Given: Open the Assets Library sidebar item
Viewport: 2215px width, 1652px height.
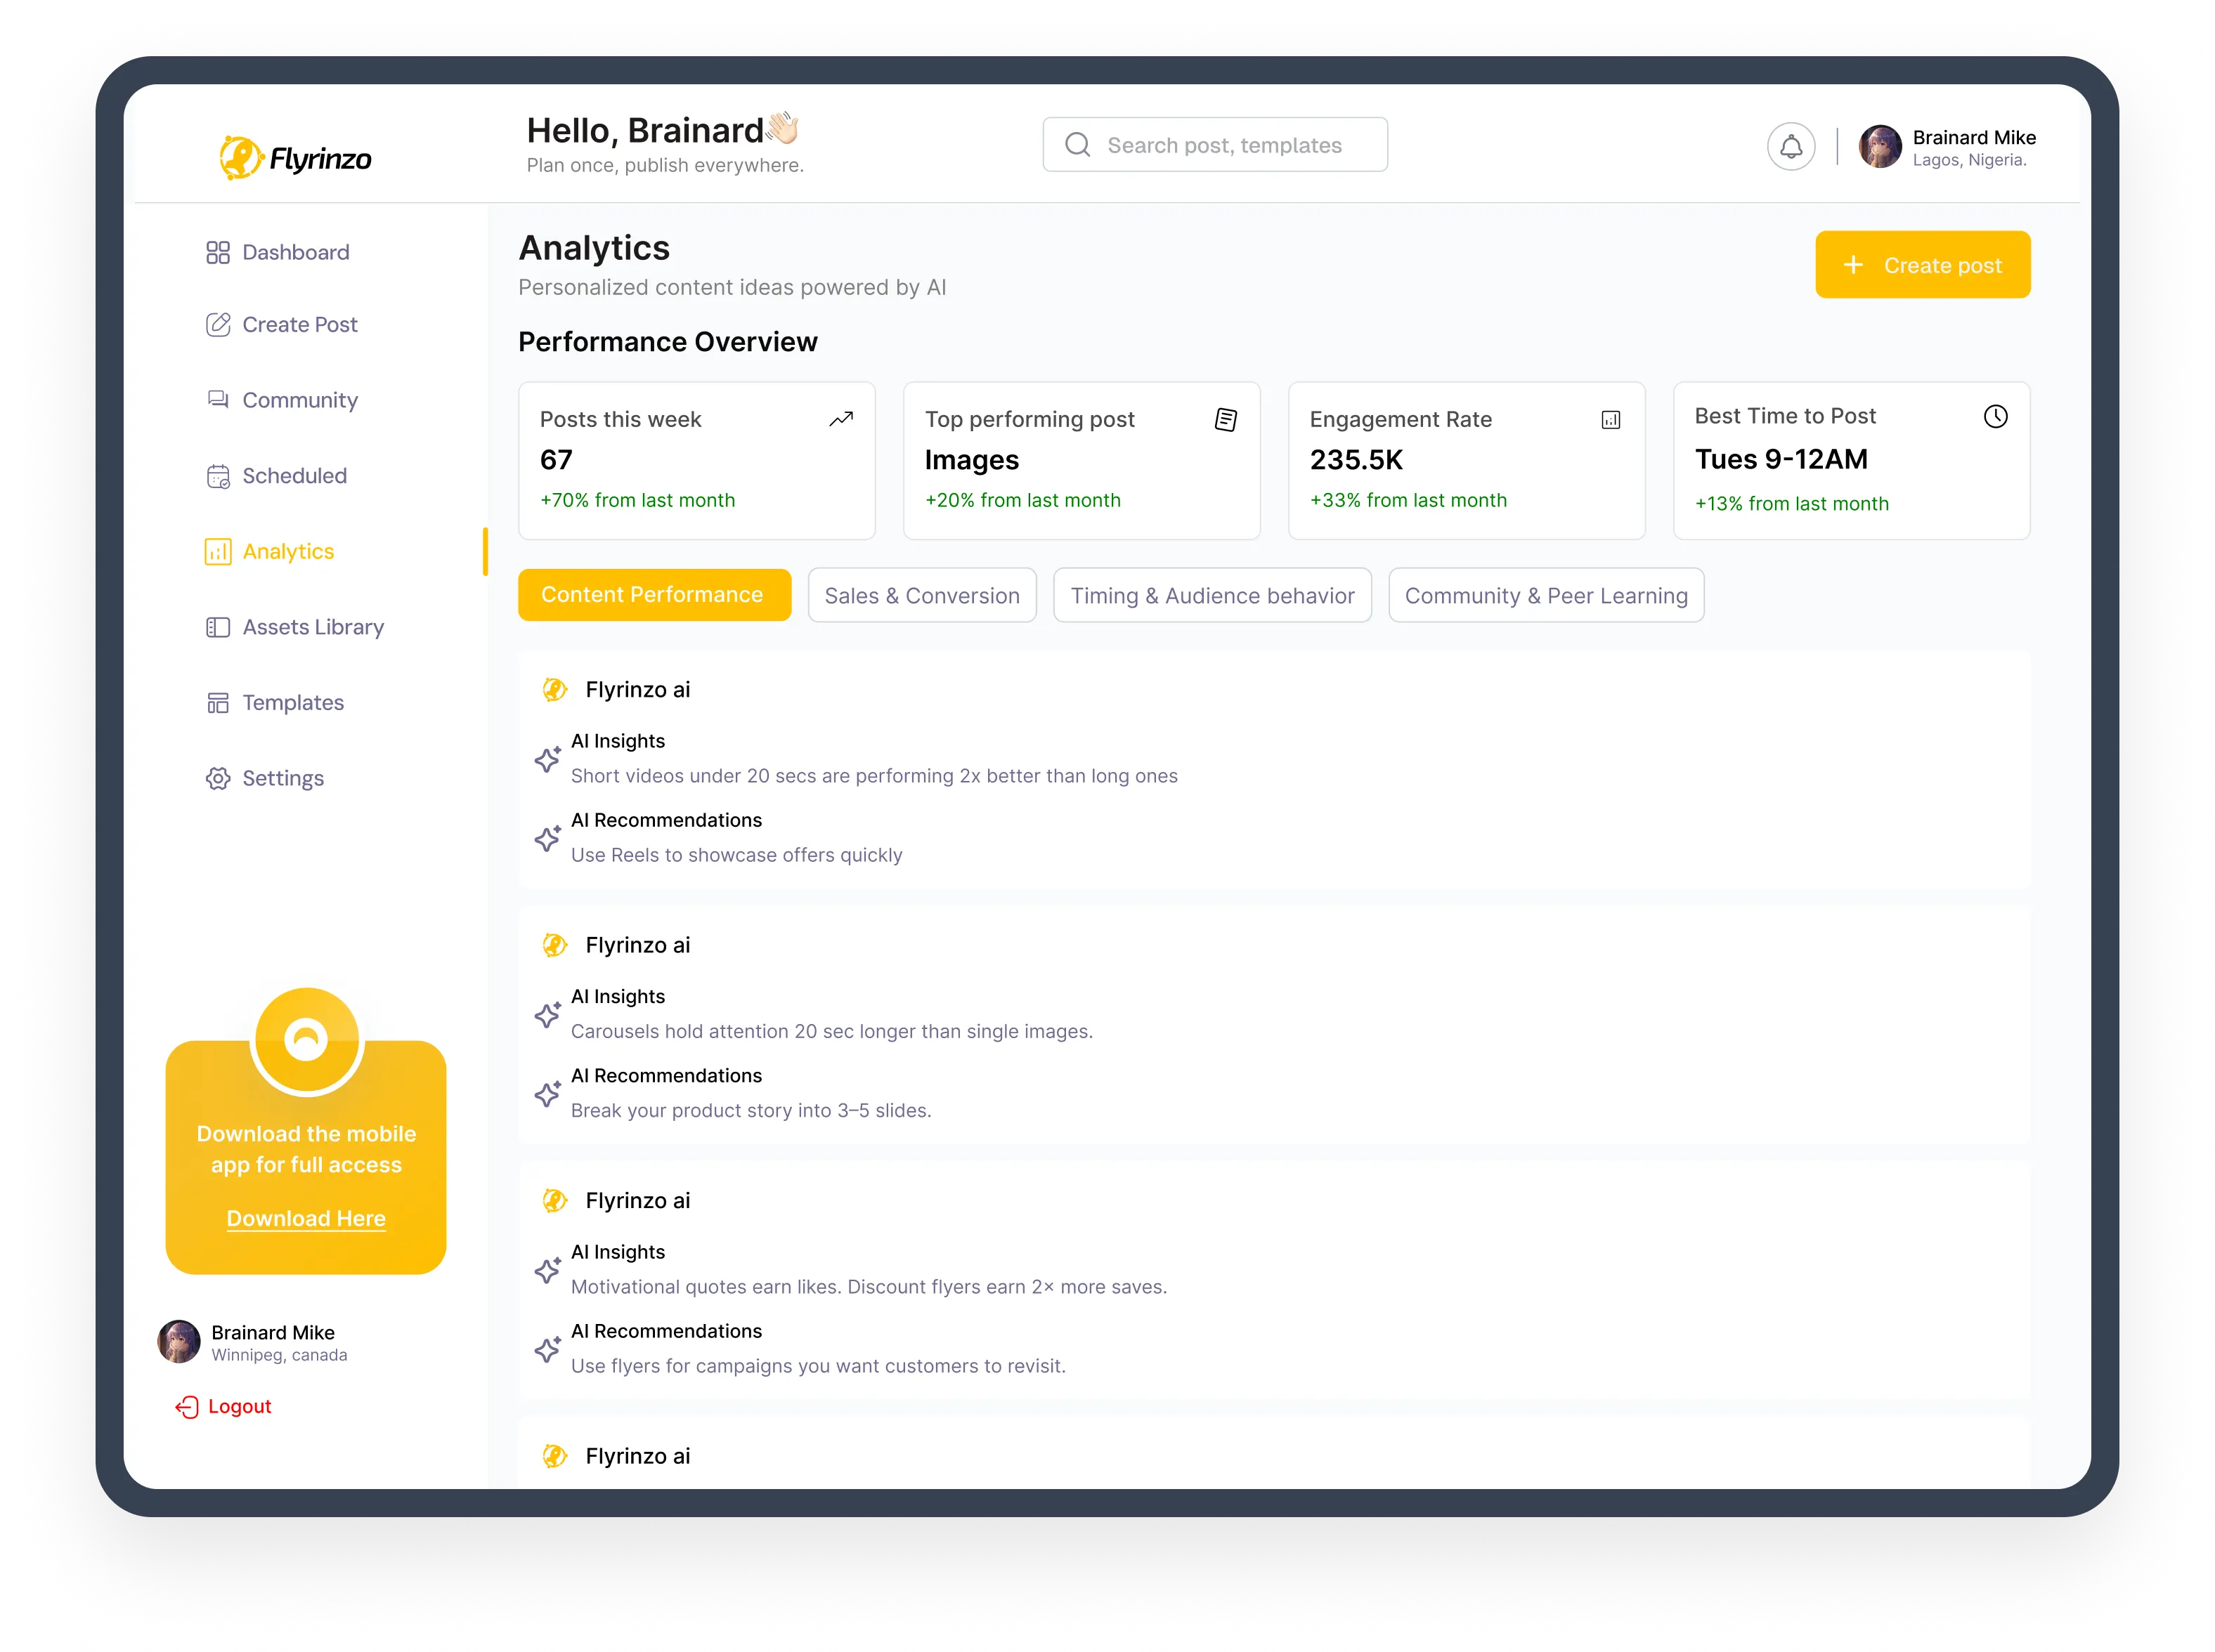Looking at the screenshot, I should point(294,626).
